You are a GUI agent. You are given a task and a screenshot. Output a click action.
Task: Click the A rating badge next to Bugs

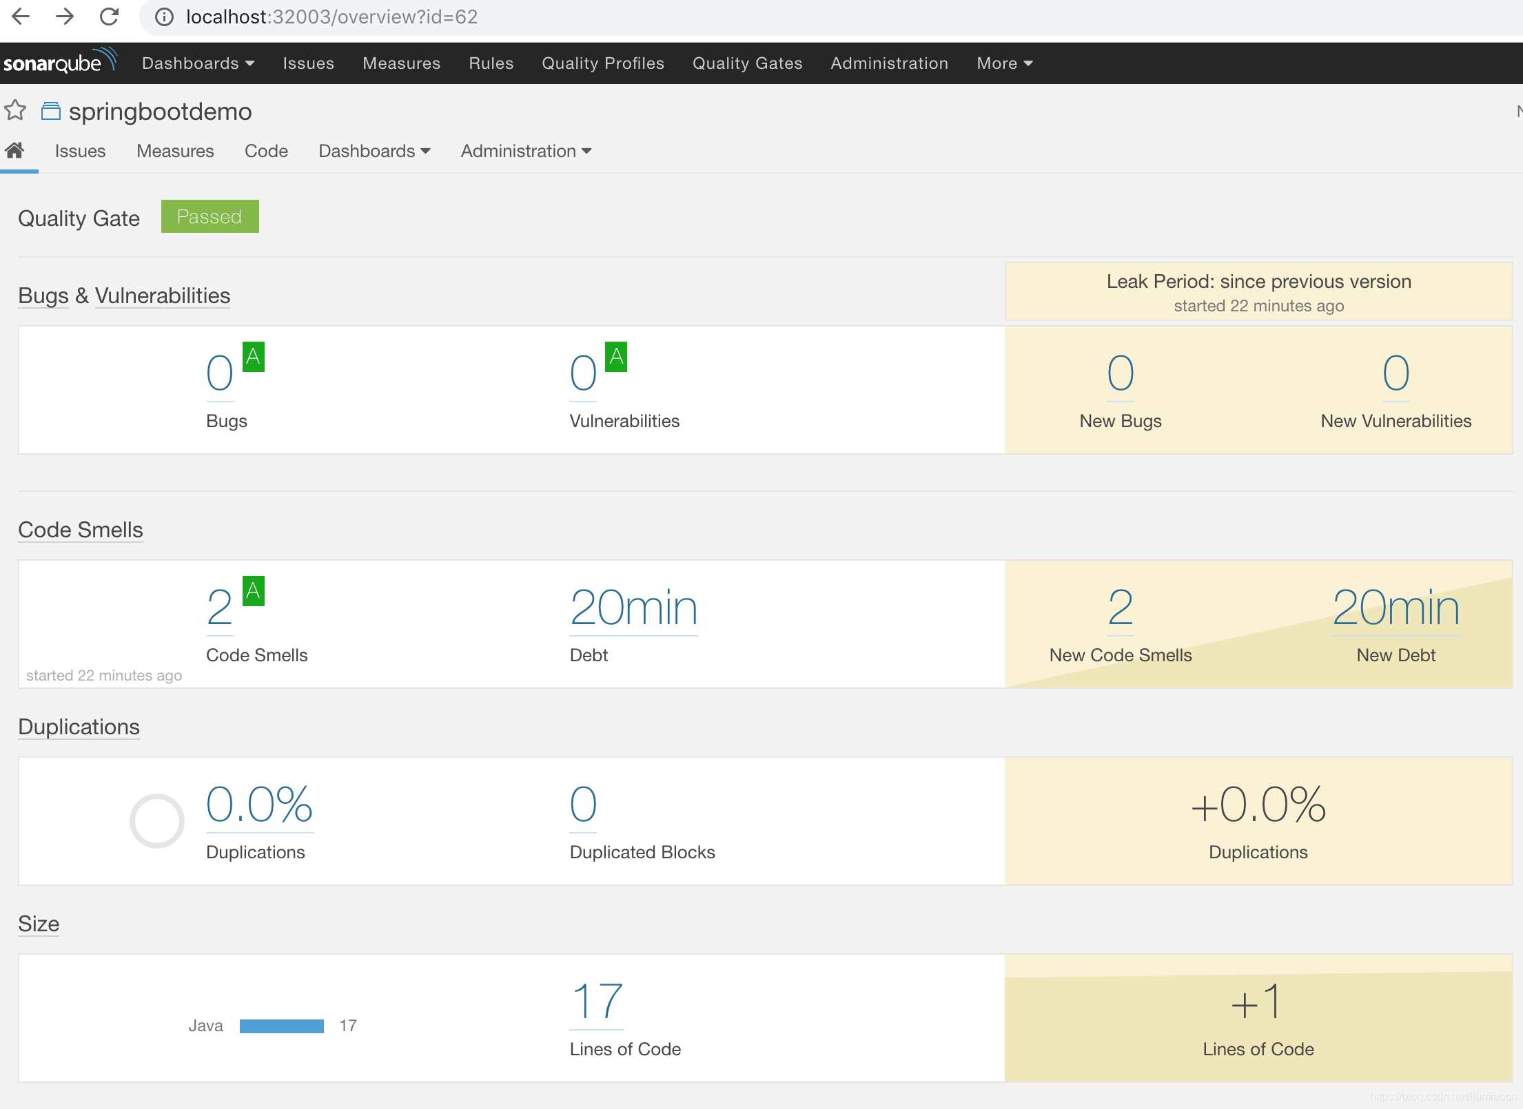coord(253,356)
